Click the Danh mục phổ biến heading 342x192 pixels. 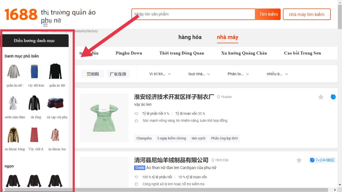(22, 56)
